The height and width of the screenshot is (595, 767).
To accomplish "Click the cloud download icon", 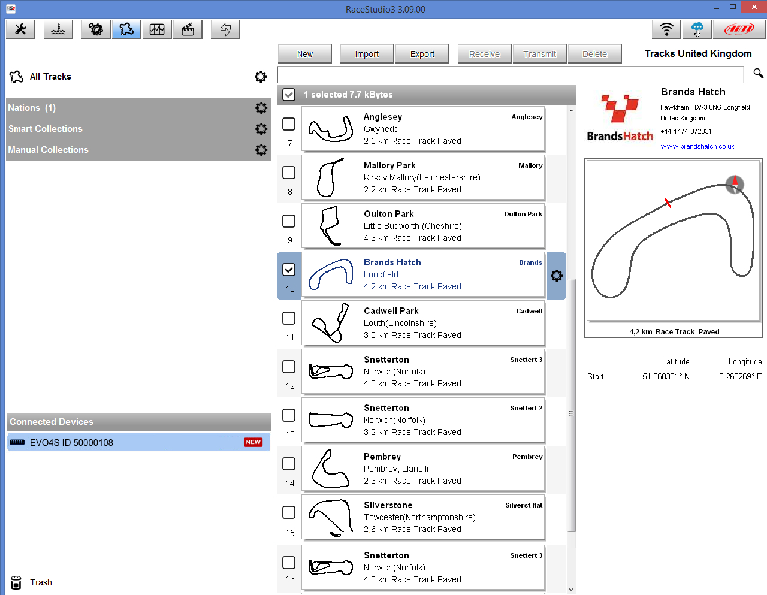I will coord(697,29).
